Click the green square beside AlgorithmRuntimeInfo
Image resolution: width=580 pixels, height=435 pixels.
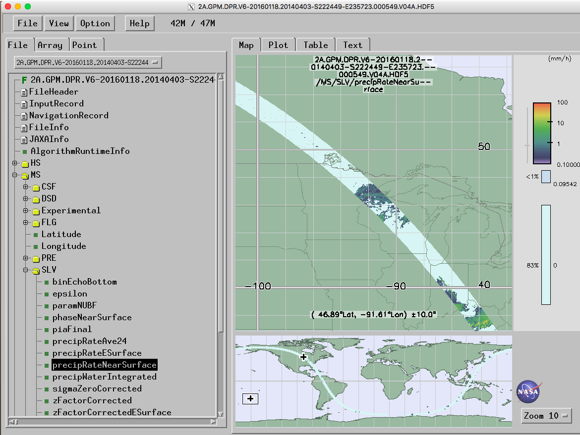click(x=25, y=151)
